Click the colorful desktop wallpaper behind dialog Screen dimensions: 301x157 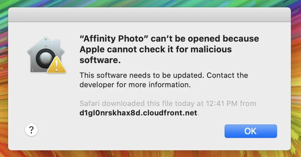(296, 76)
